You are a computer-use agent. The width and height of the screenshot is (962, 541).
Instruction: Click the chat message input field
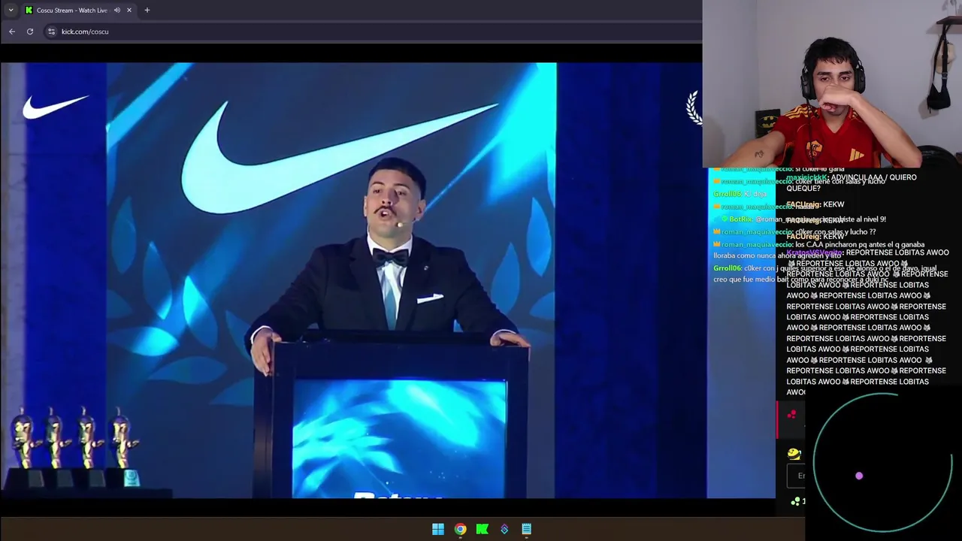click(x=797, y=475)
